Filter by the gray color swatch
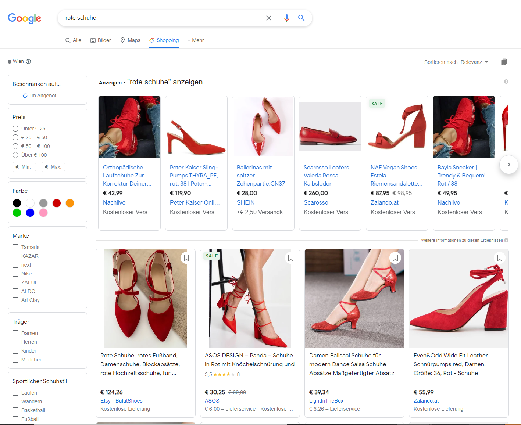The image size is (521, 425). pyautogui.click(x=43, y=203)
